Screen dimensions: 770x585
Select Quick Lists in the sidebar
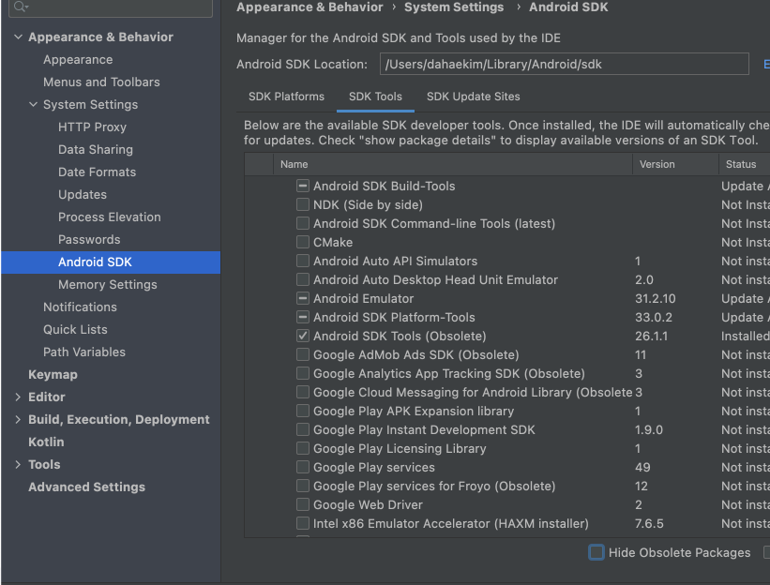click(x=75, y=330)
